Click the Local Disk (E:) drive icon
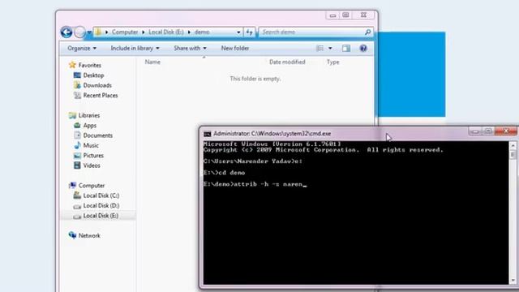The height and width of the screenshot is (292, 519). tap(77, 217)
